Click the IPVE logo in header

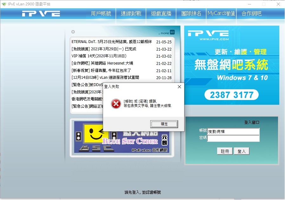click(41, 14)
